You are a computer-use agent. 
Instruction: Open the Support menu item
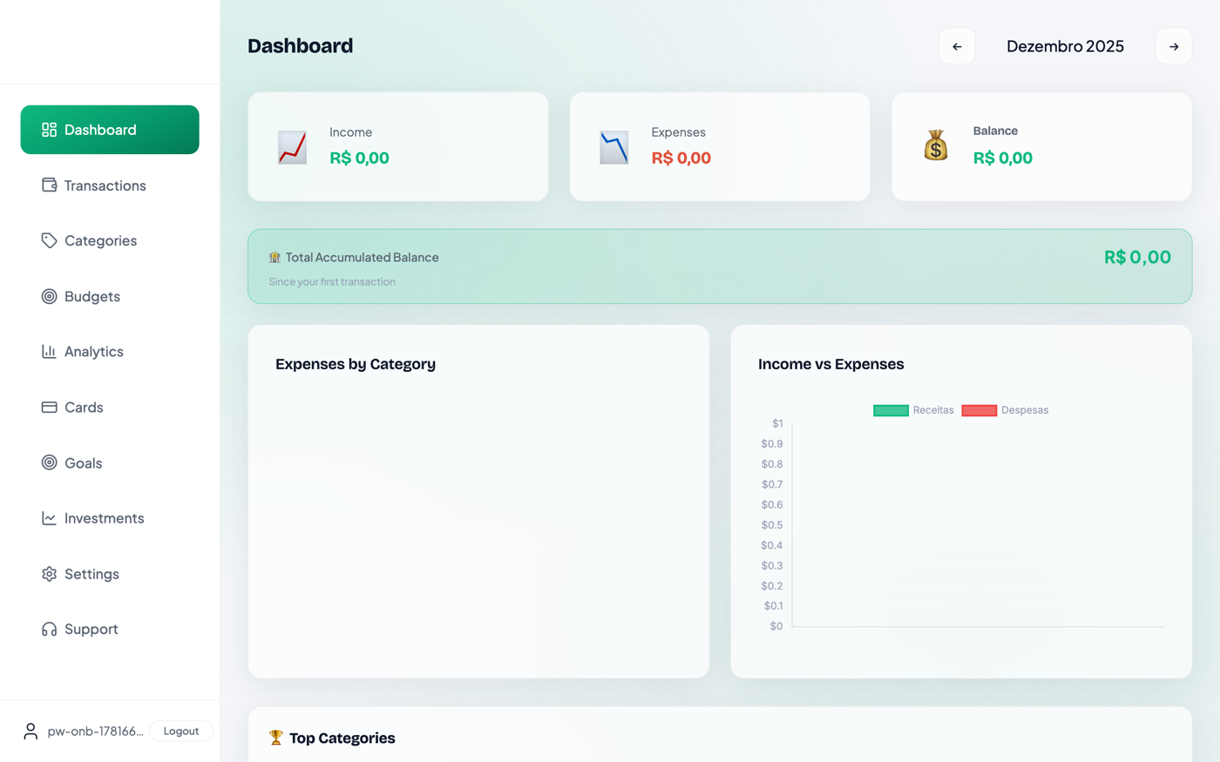[x=110, y=629]
